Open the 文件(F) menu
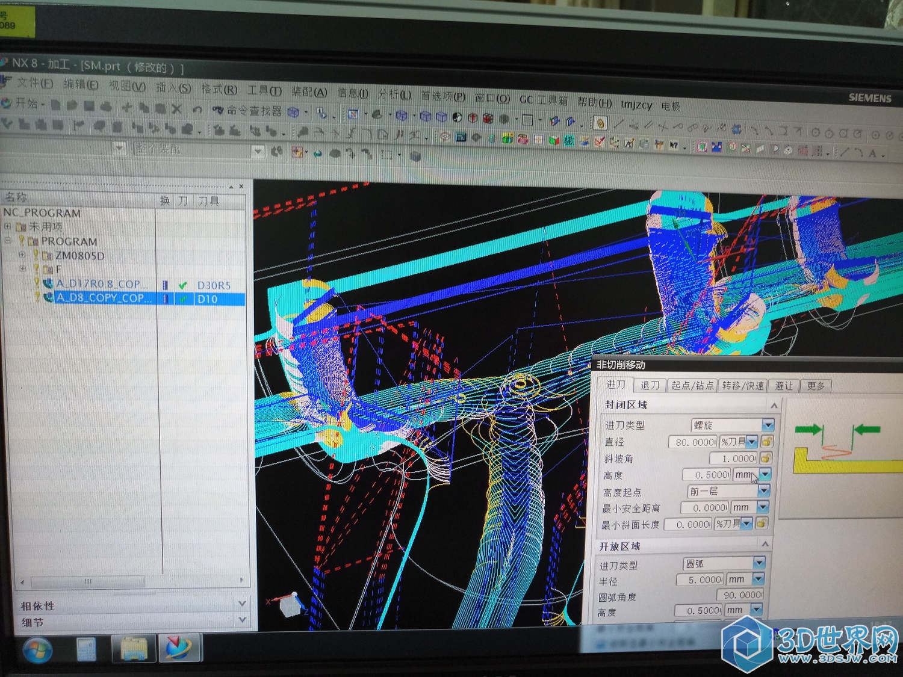This screenshot has height=677, width=903. (x=34, y=83)
